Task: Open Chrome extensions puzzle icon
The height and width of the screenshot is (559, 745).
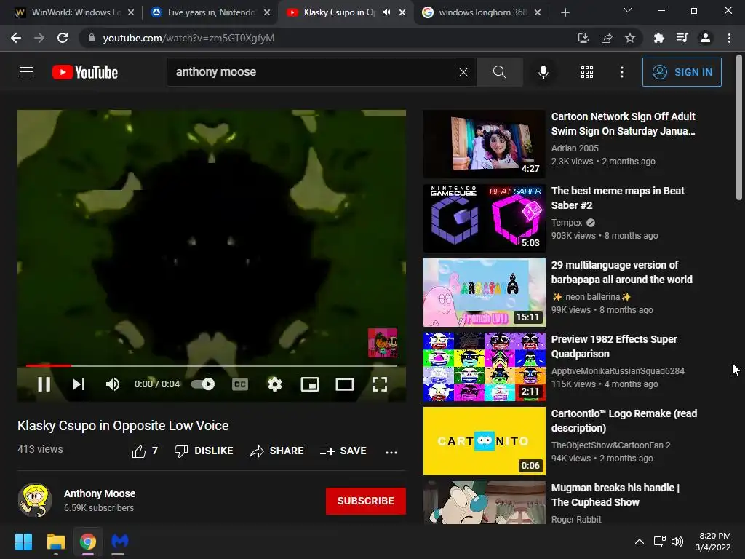Action: point(658,38)
